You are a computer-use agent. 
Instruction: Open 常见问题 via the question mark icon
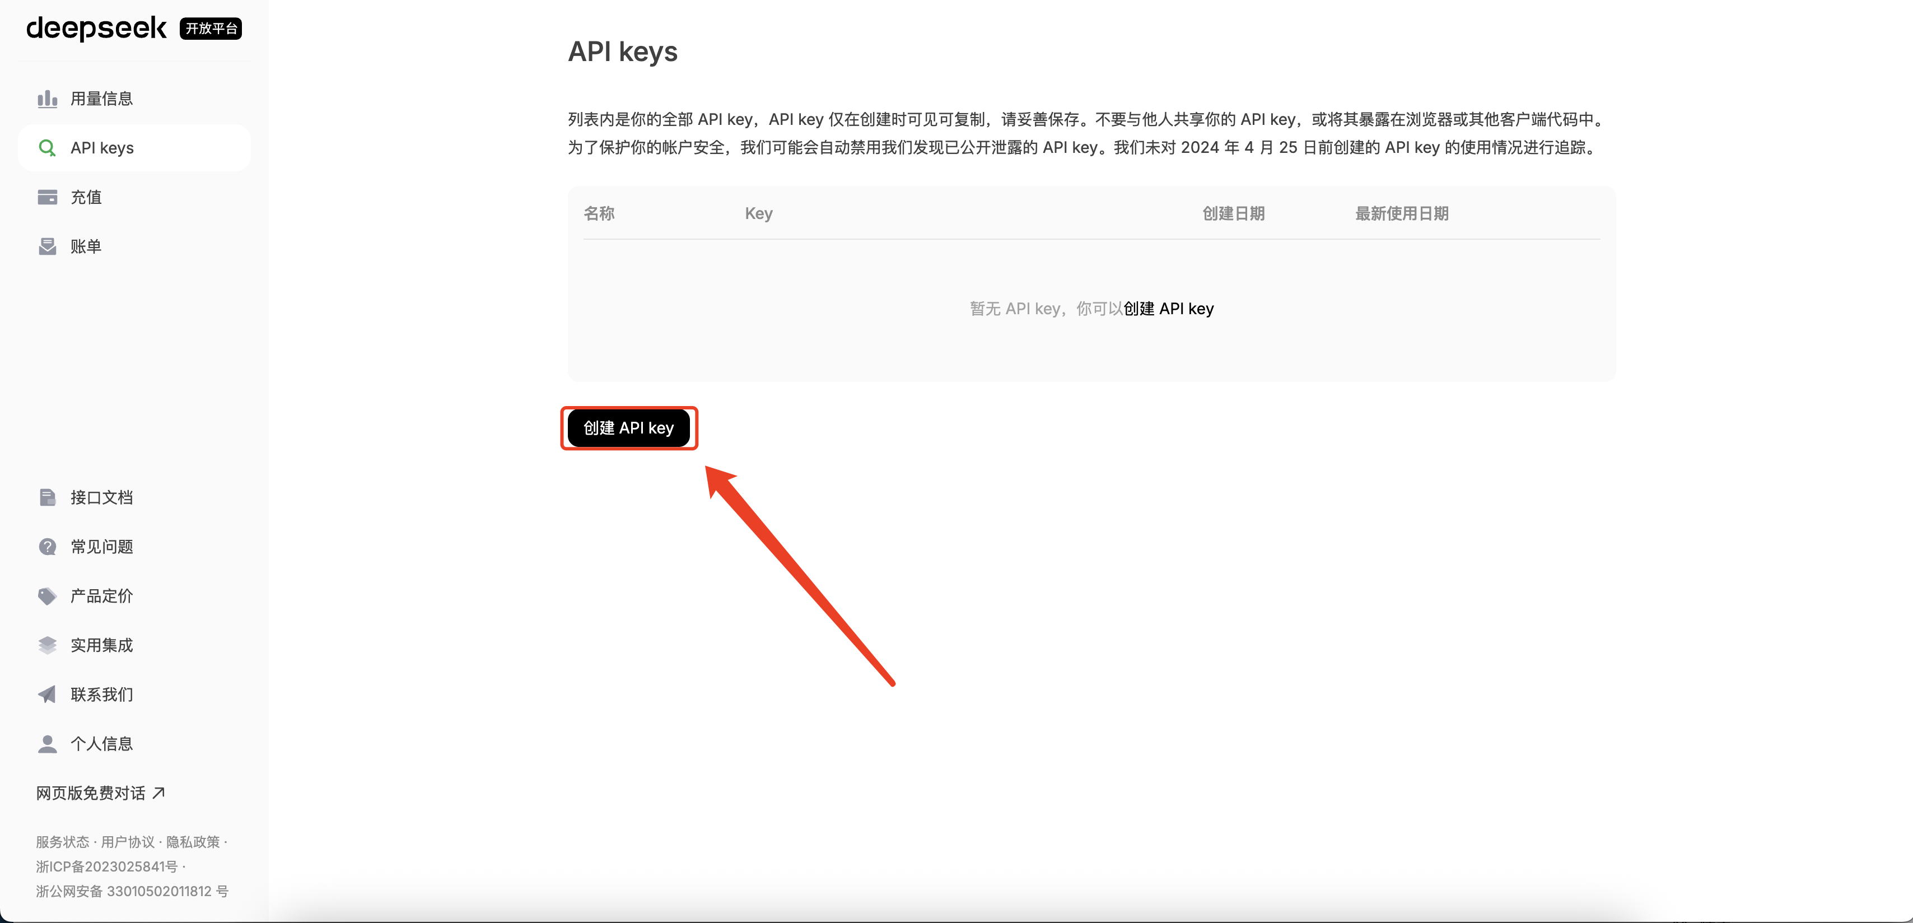47,546
